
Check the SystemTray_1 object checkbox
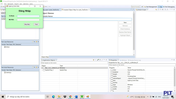pos(44,70)
